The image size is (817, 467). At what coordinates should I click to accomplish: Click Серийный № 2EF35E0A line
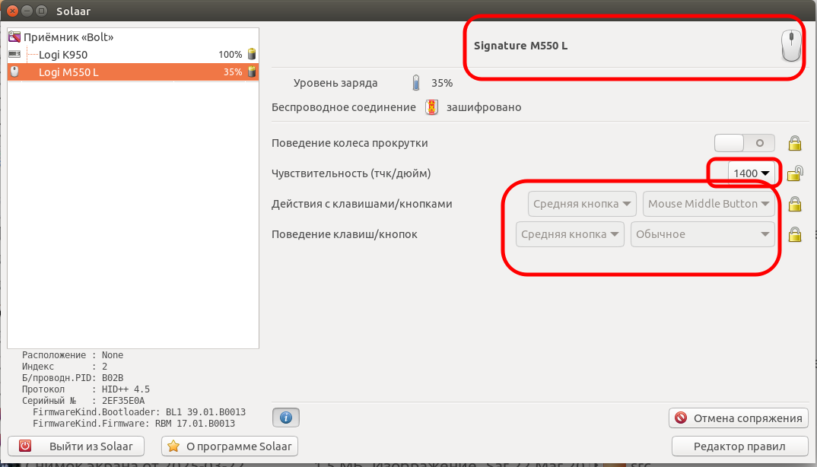tap(84, 401)
